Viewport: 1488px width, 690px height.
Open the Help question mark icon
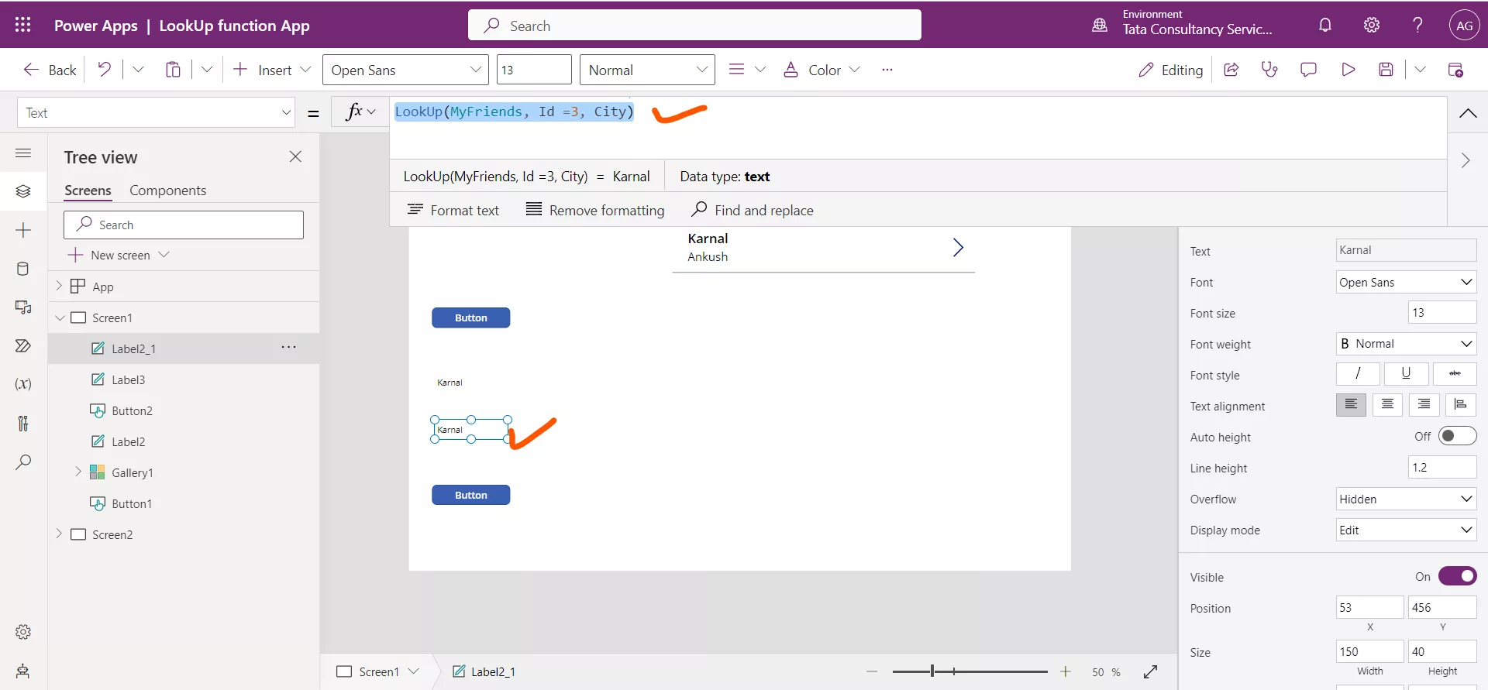1417,25
